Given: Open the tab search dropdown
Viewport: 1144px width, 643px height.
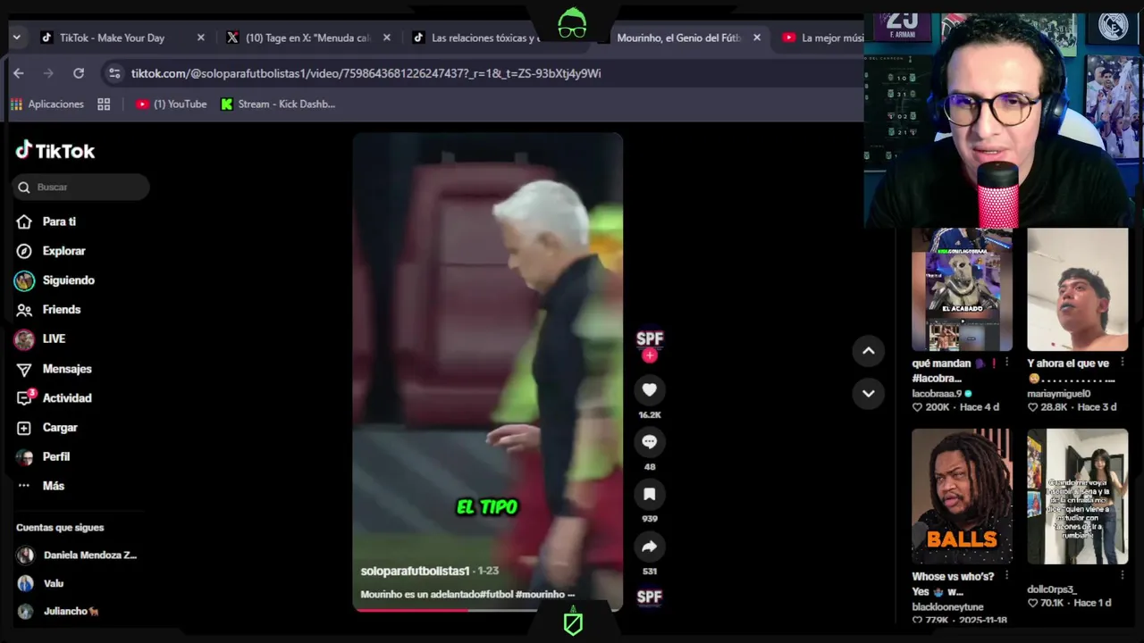Looking at the screenshot, I should 16,38.
